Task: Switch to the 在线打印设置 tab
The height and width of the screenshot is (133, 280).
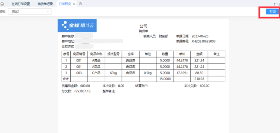Action: click(21, 4)
